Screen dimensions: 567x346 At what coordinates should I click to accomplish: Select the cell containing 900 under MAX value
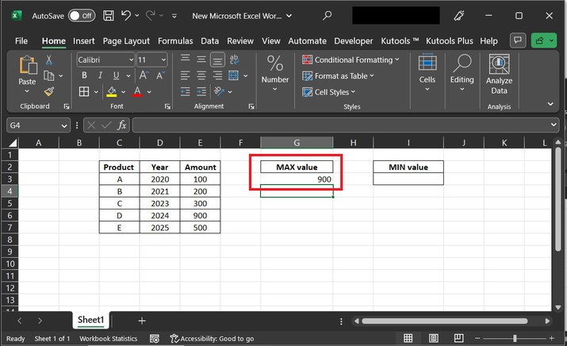click(297, 179)
